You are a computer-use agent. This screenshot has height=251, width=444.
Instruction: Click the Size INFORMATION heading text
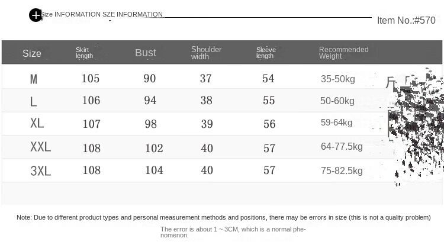[x=102, y=14]
